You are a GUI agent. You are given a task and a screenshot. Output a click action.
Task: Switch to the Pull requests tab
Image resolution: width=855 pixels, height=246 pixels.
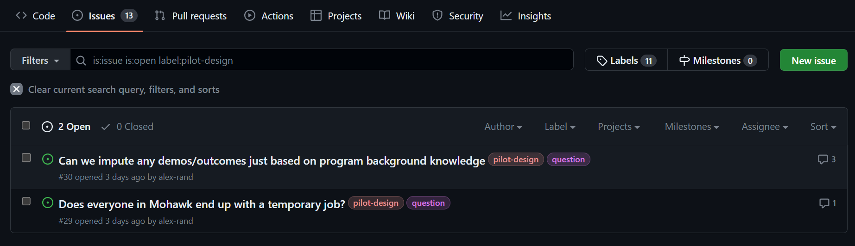(x=190, y=16)
